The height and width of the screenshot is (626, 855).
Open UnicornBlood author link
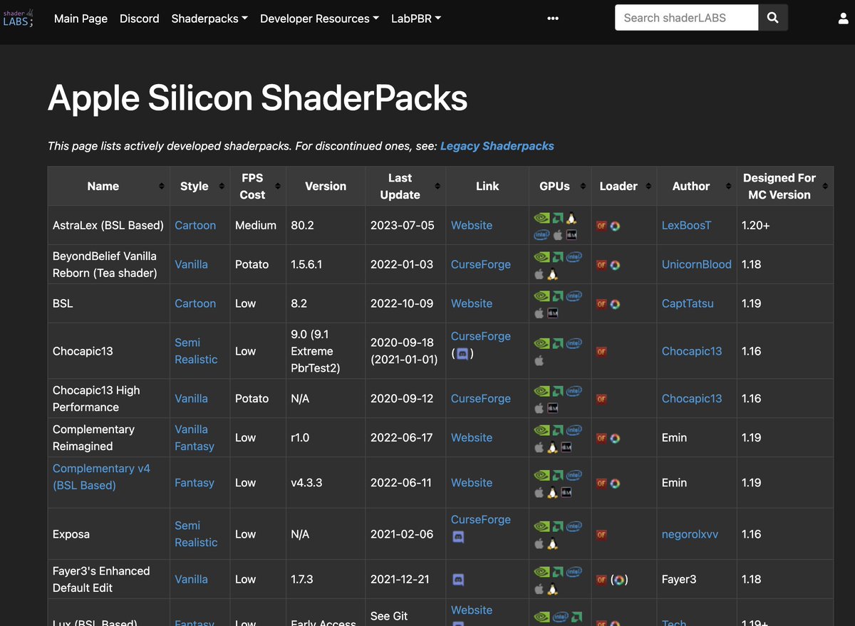[697, 264]
